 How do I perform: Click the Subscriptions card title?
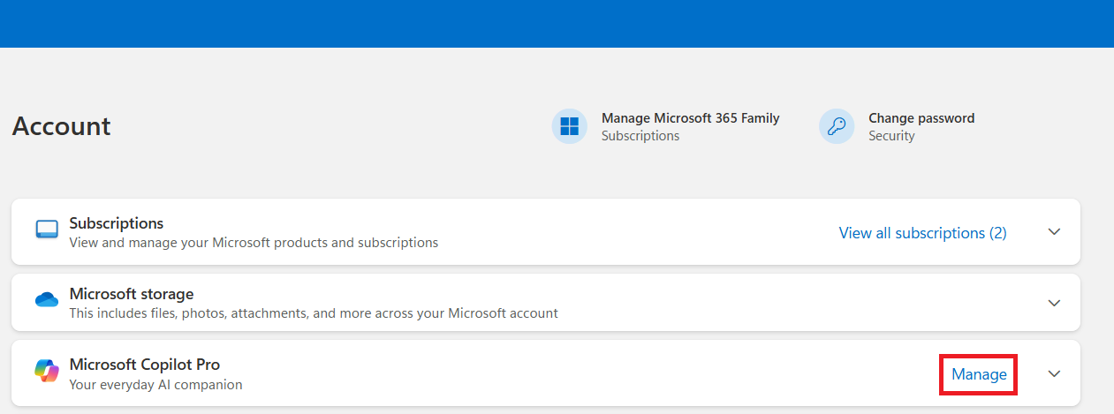pyautogui.click(x=117, y=223)
